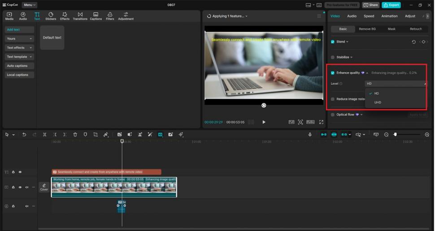Click the delete clip trash icon

pos(75,135)
